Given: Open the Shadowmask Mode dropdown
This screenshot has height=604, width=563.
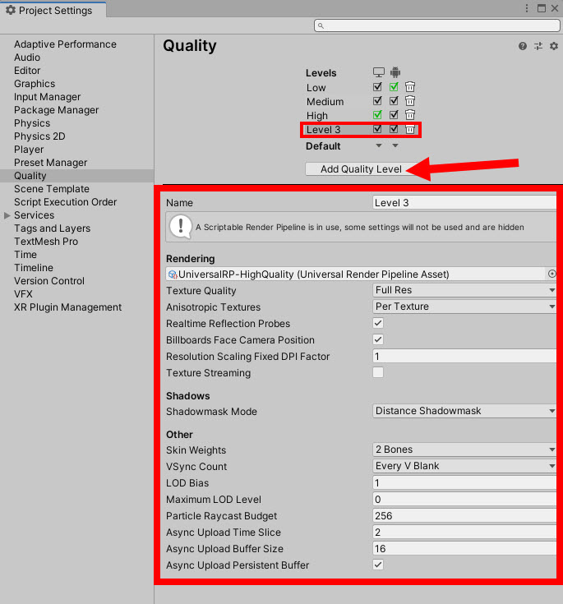Looking at the screenshot, I should 464,411.
